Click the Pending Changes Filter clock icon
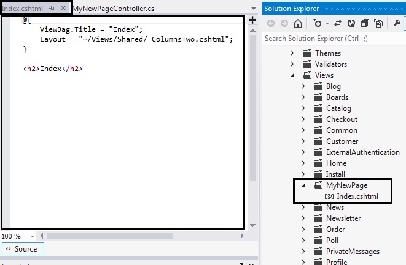406x265 pixels. point(316,23)
